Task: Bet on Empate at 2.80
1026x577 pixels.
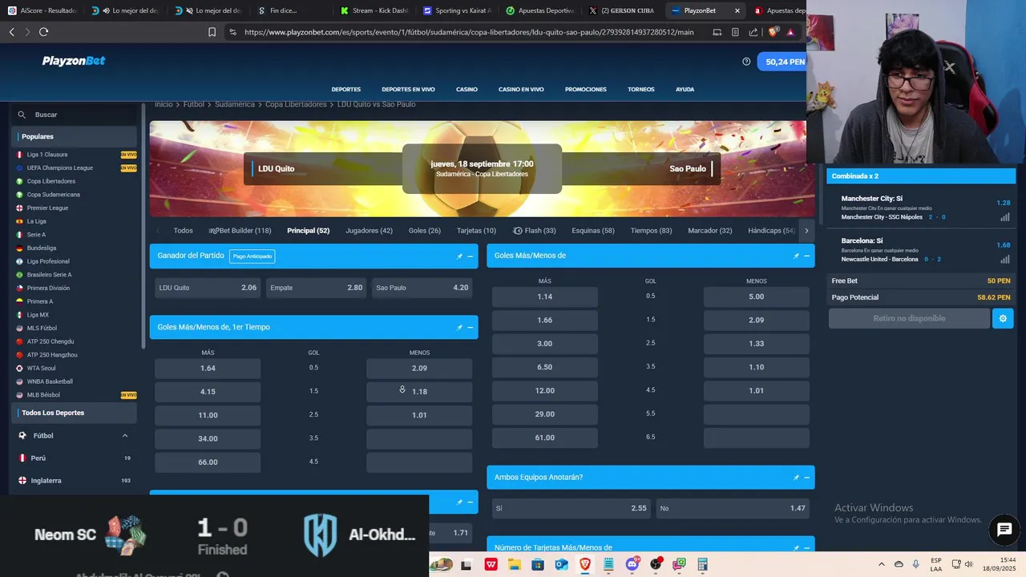Action: tap(316, 288)
